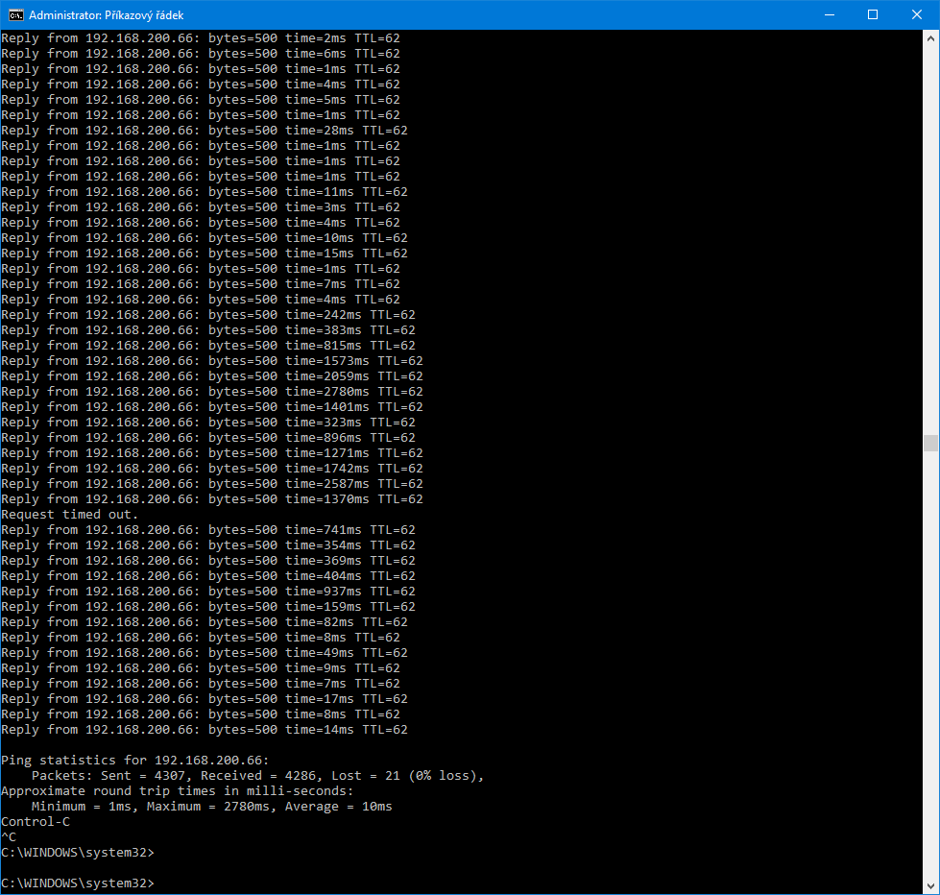
Task: Click the scrollbar track above the thumb
Action: pos(929,240)
